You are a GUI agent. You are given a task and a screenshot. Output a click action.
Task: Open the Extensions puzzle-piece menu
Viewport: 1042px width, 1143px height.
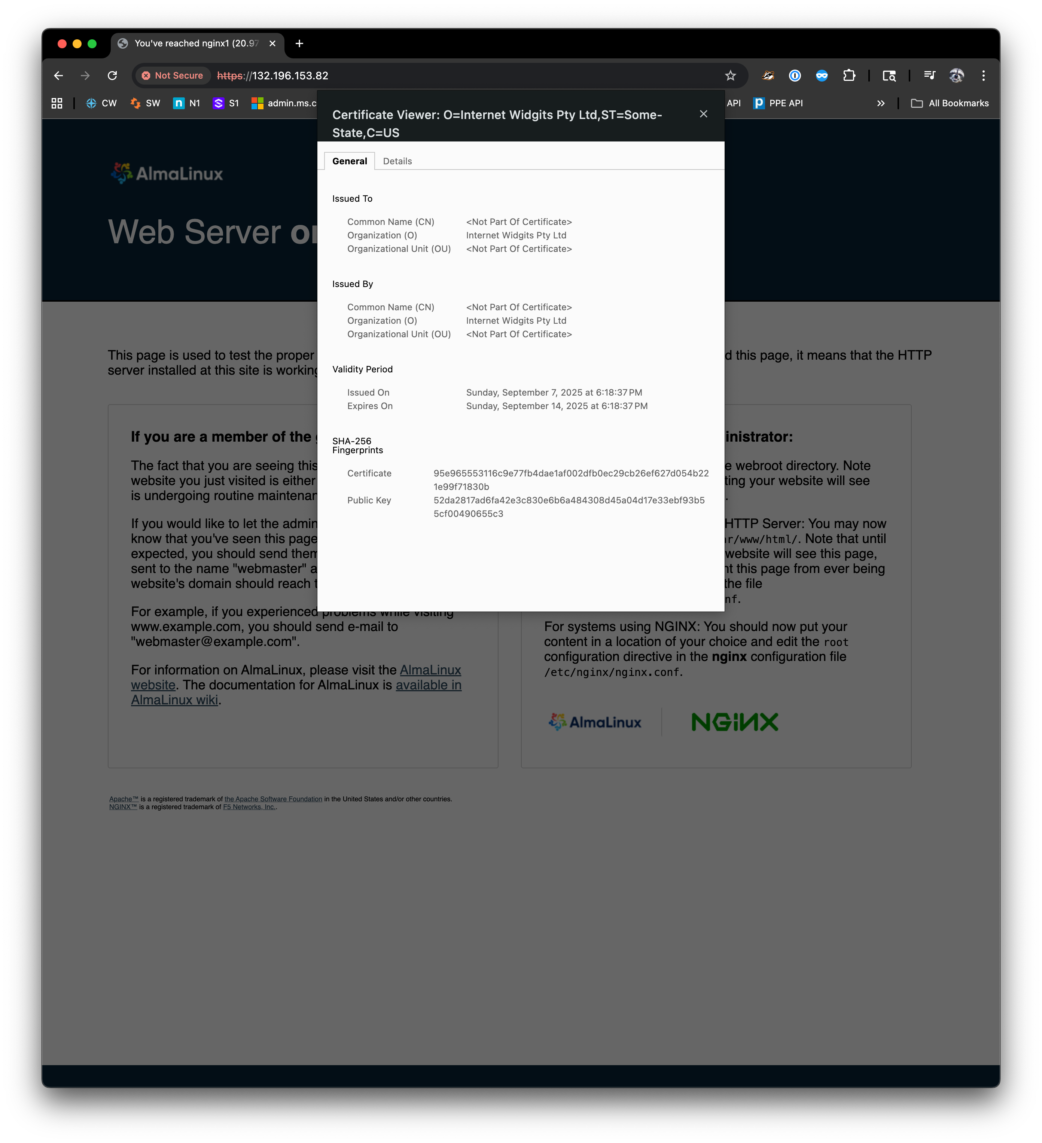tap(848, 75)
